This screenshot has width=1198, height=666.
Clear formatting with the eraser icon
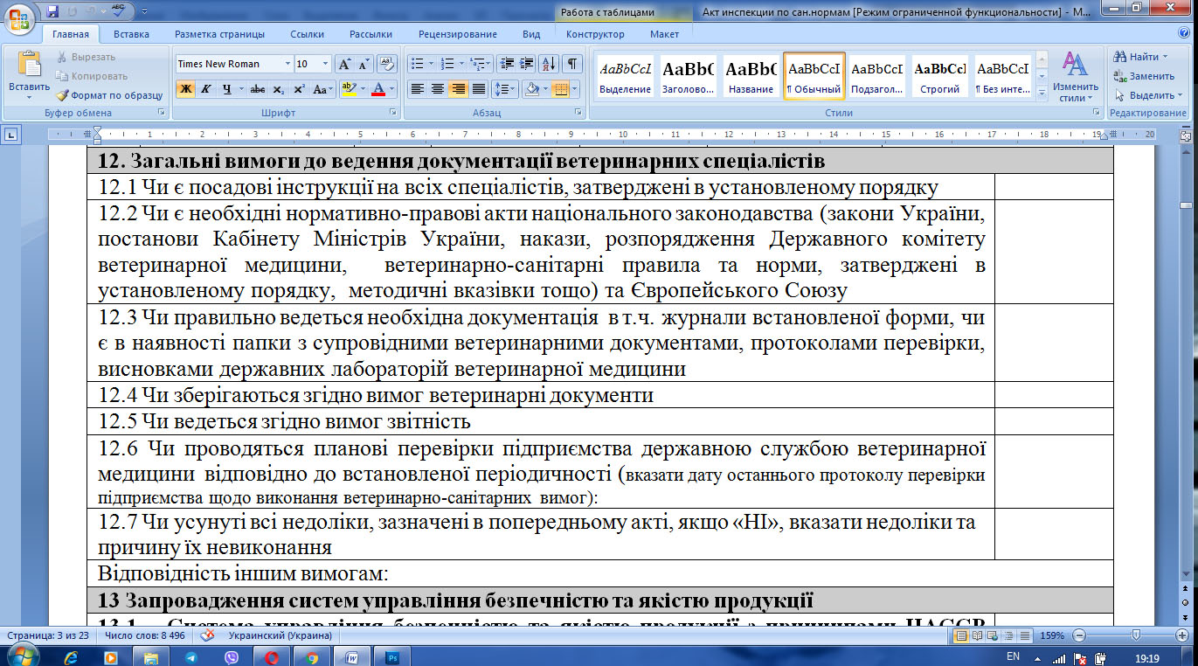point(388,64)
